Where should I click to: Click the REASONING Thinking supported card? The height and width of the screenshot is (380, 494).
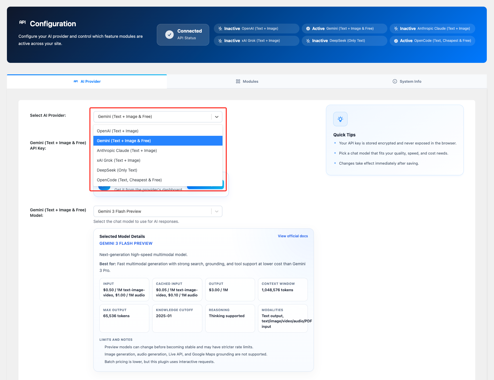[230, 318]
